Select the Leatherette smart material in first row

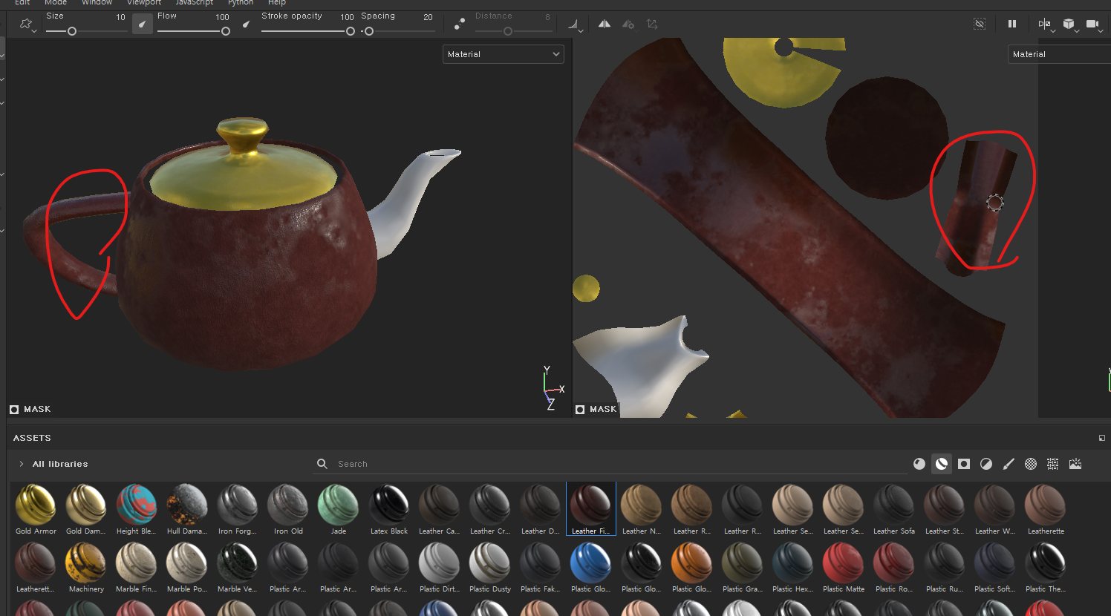pos(1046,509)
